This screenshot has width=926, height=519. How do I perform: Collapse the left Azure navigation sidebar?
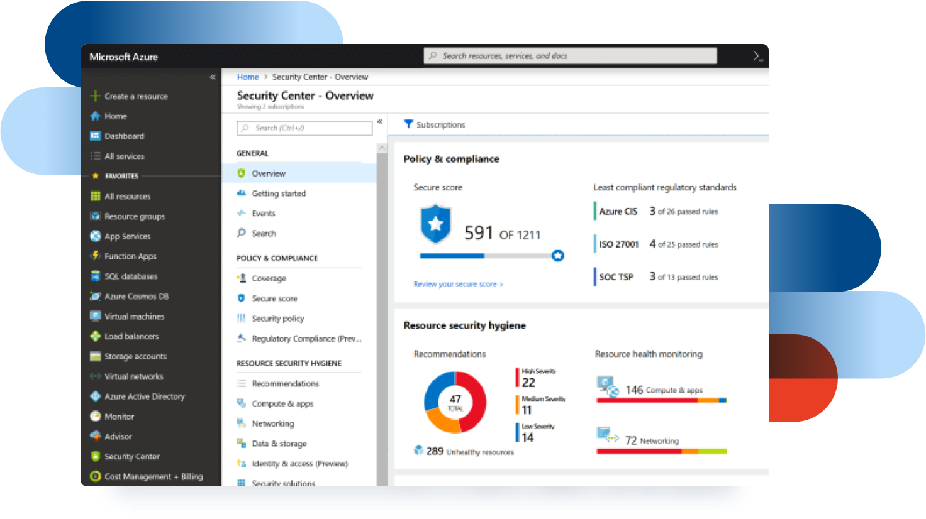(213, 77)
